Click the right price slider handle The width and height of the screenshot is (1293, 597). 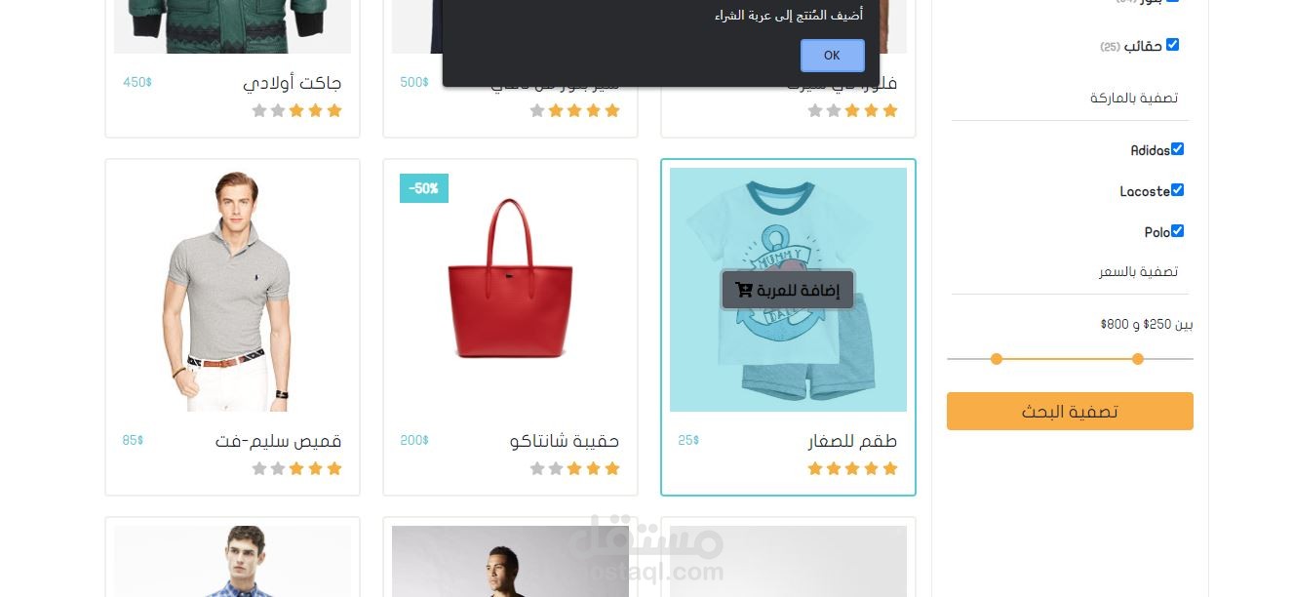[1138, 359]
